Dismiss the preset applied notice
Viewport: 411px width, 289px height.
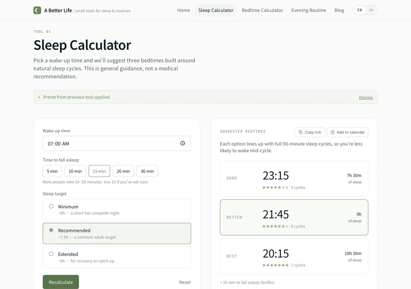[x=366, y=97]
